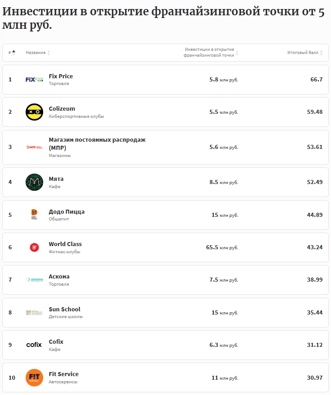
Task: Click the Sun School logo
Action: pos(34,312)
